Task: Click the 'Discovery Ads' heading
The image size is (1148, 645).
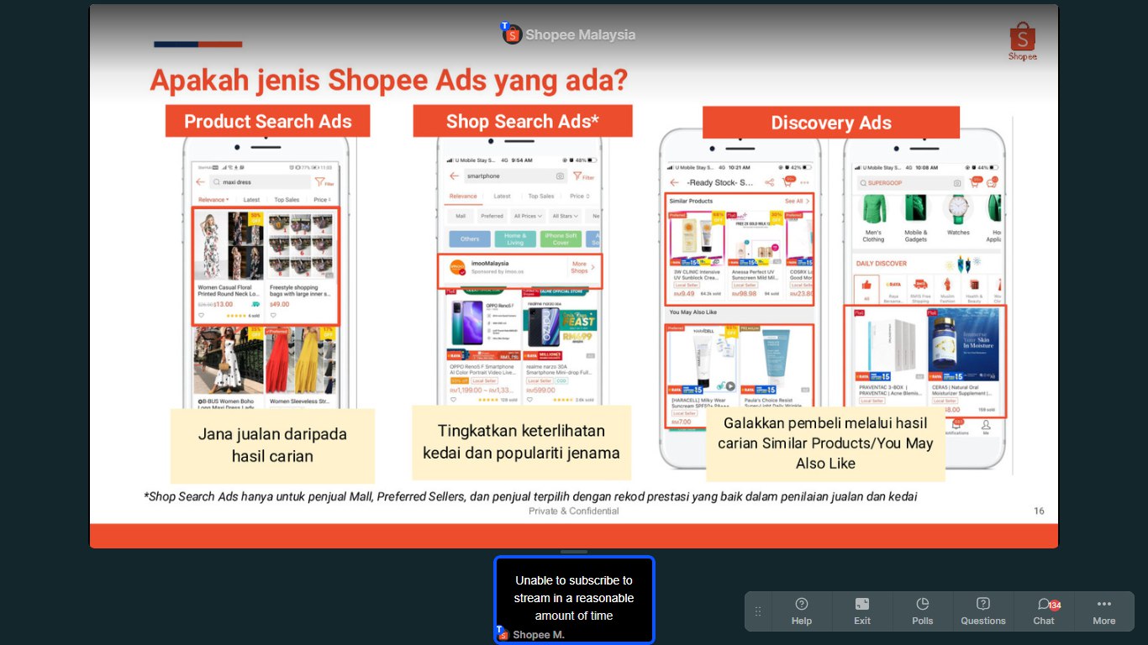Action: coord(831,123)
